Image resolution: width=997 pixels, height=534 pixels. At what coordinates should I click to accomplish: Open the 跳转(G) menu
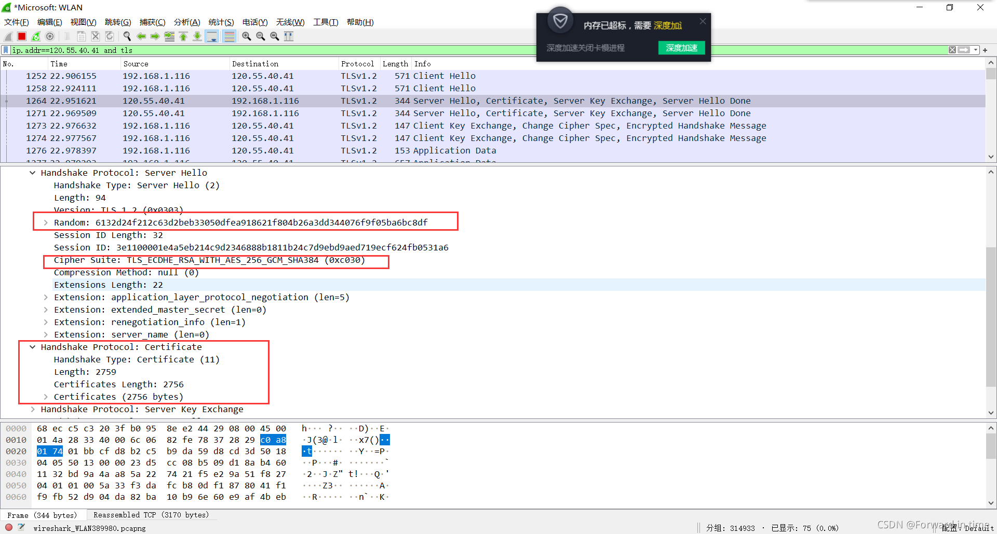click(x=118, y=22)
